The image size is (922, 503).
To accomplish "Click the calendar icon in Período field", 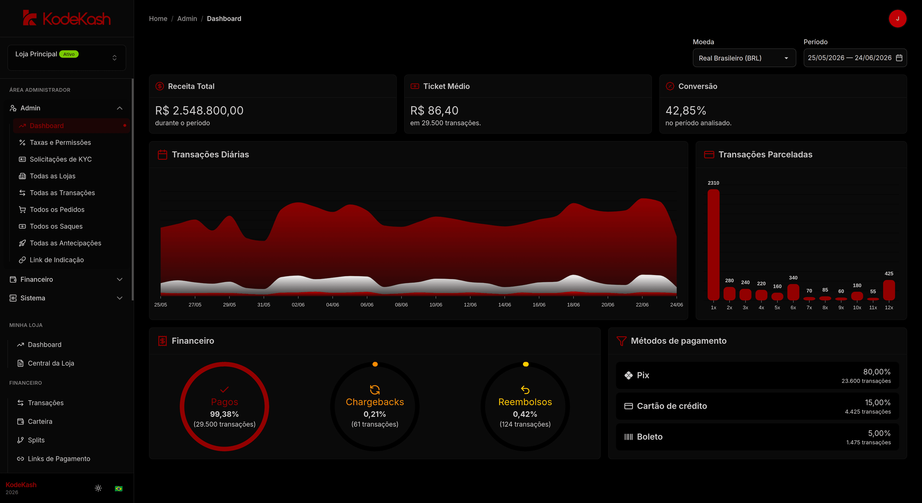I will 899,58.
